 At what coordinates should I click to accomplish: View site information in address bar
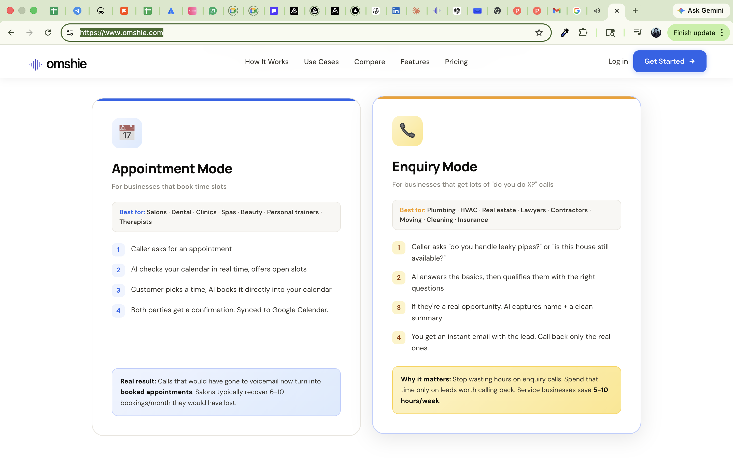coord(70,33)
